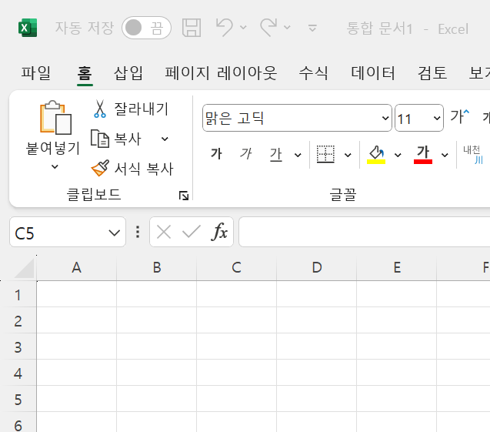Image resolution: width=490 pixels, height=432 pixels.
Task: Click cell C5
Action: point(237,399)
